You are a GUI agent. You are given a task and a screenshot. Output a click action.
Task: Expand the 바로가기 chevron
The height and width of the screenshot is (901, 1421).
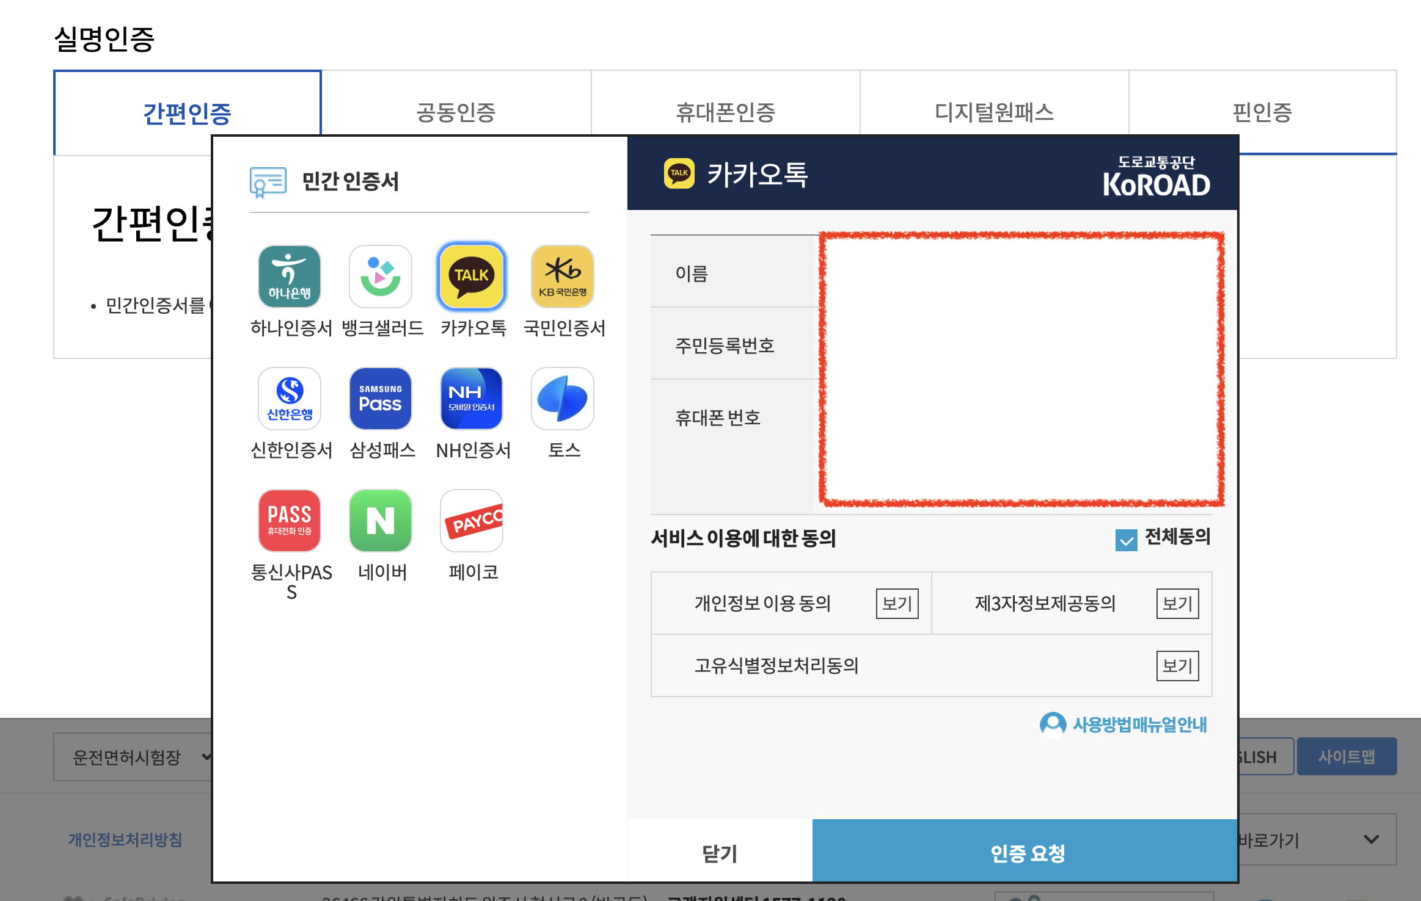coord(1373,839)
